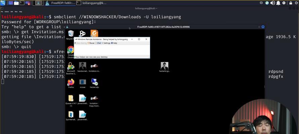Open the volume speaker tray icon

click(272, 3)
